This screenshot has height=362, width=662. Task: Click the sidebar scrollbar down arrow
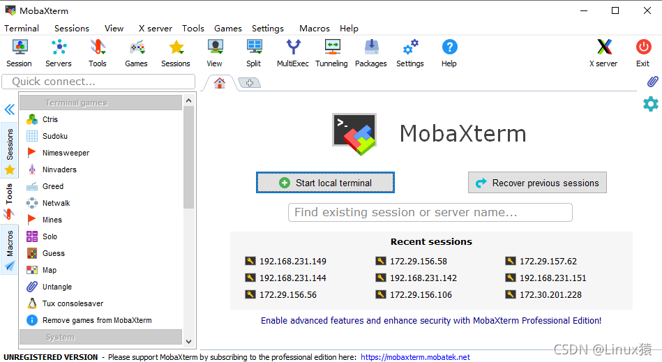point(189,341)
